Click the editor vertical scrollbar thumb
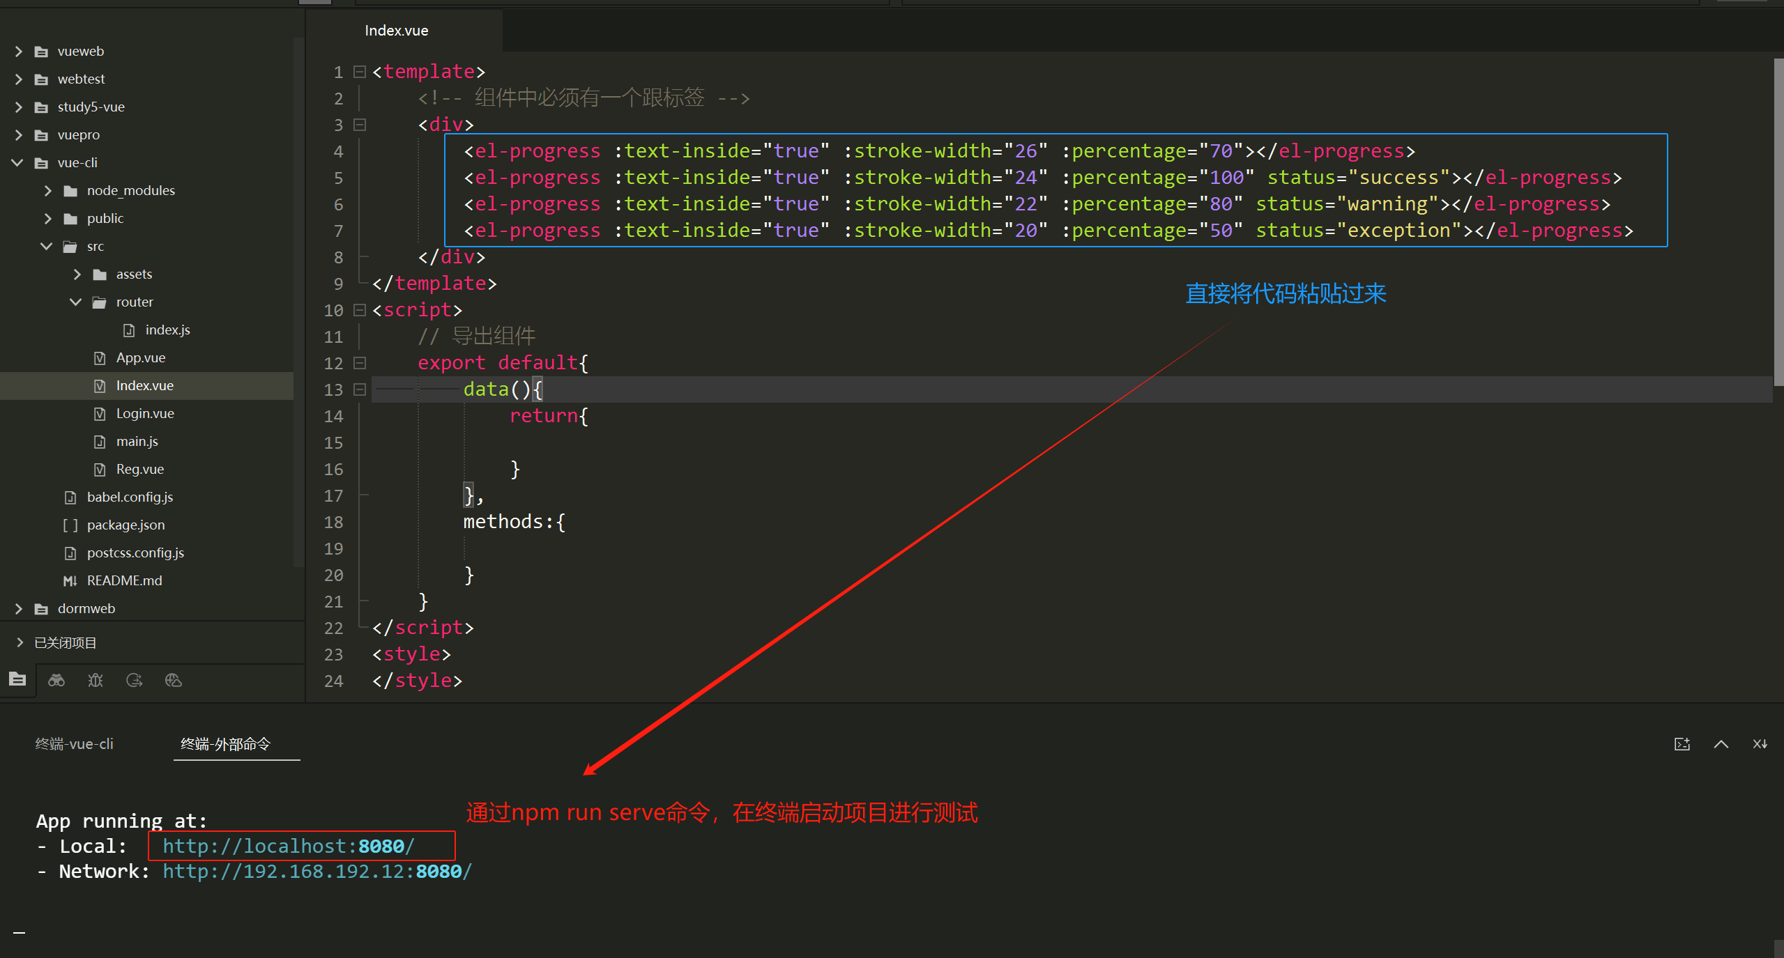 1778,223
